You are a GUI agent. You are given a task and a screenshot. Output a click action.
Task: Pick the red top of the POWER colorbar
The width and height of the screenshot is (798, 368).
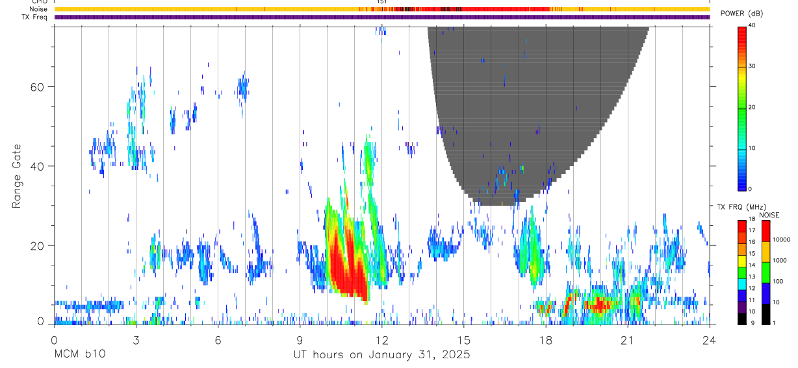tap(741, 32)
